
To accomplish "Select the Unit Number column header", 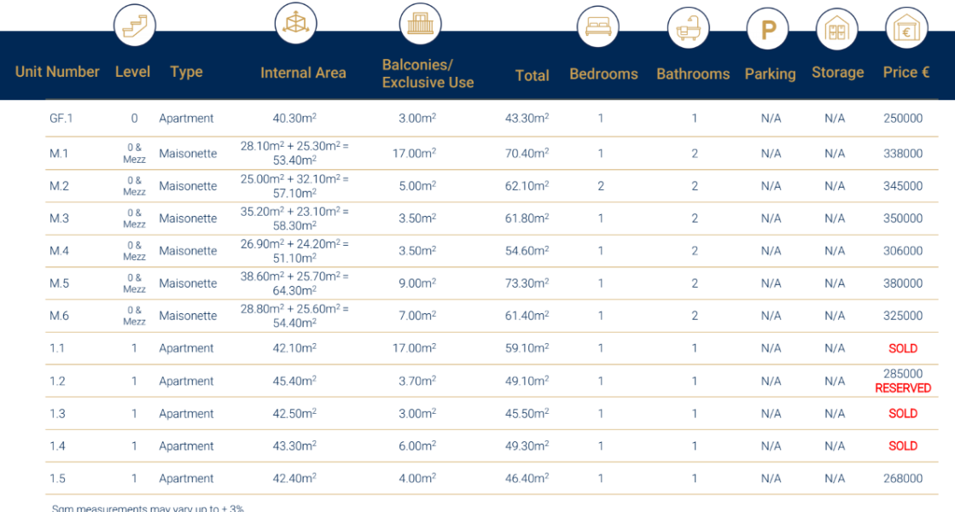I will (x=57, y=72).
